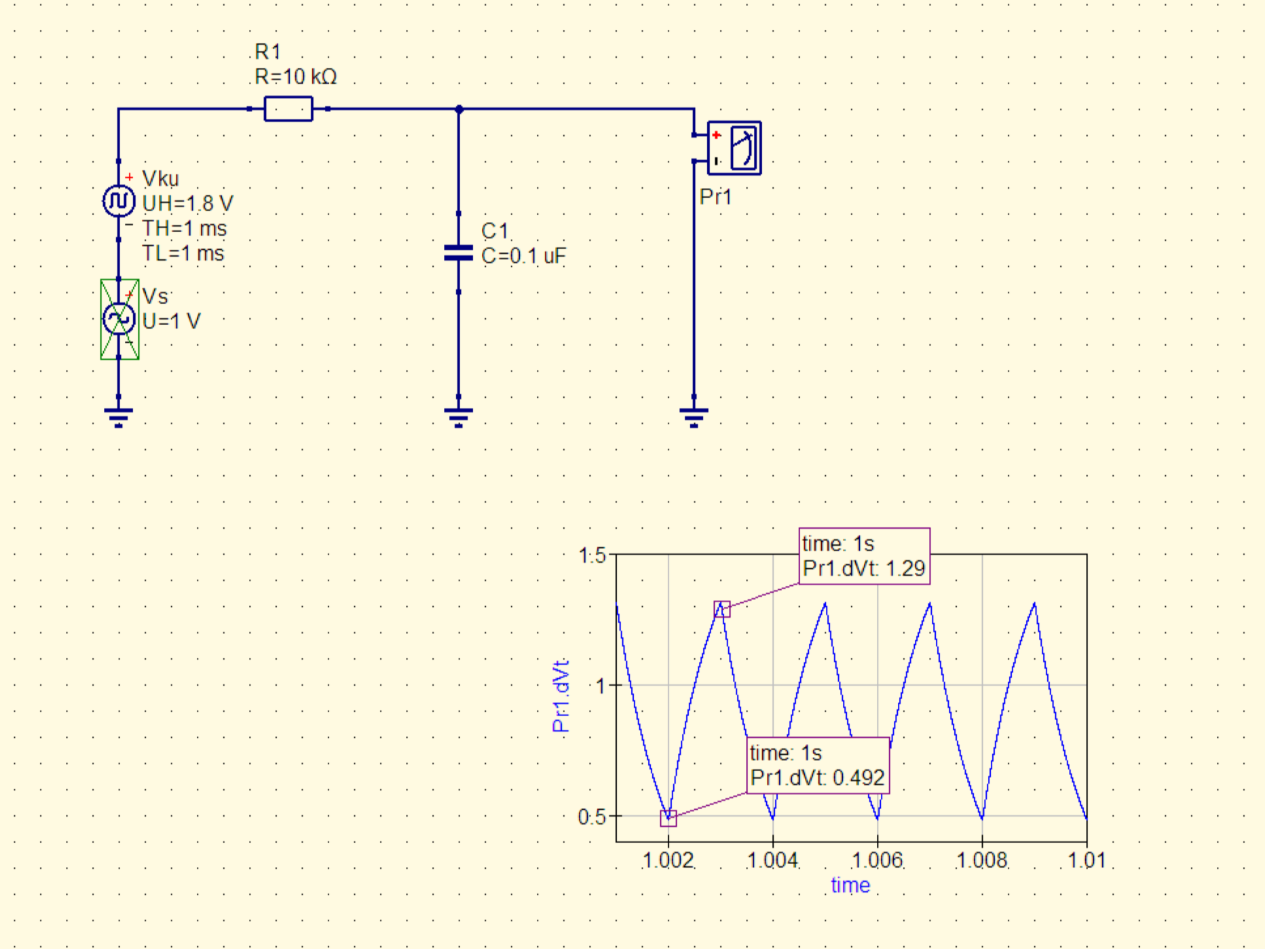Click the TL=1 ms property text
This screenshot has height=949, width=1265.
coord(183,254)
